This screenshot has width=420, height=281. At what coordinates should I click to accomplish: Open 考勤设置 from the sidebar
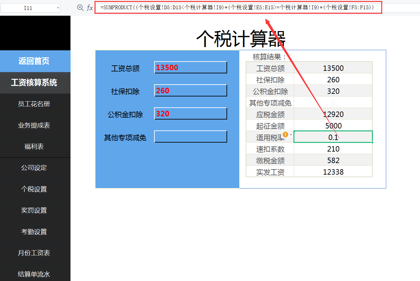click(35, 232)
